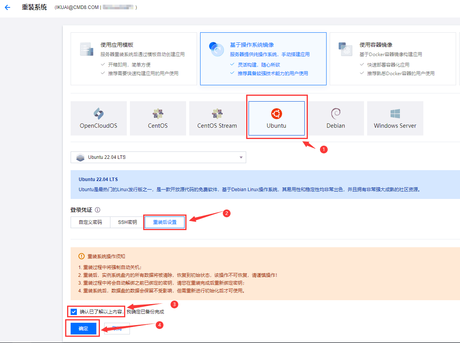Screen dimensions: 460x343
Task: Click the 确定 button
Action: [x=83, y=329]
